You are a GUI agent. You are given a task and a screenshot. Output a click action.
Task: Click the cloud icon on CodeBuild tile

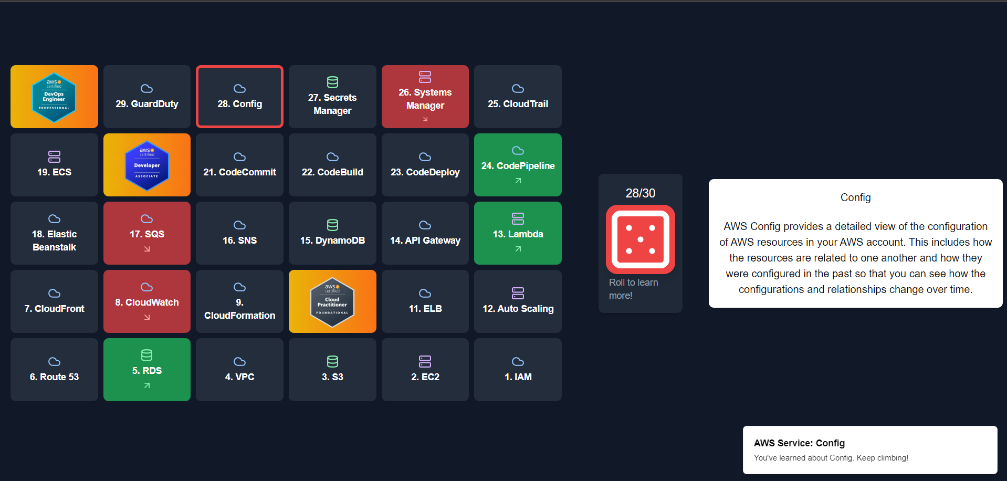click(x=332, y=156)
